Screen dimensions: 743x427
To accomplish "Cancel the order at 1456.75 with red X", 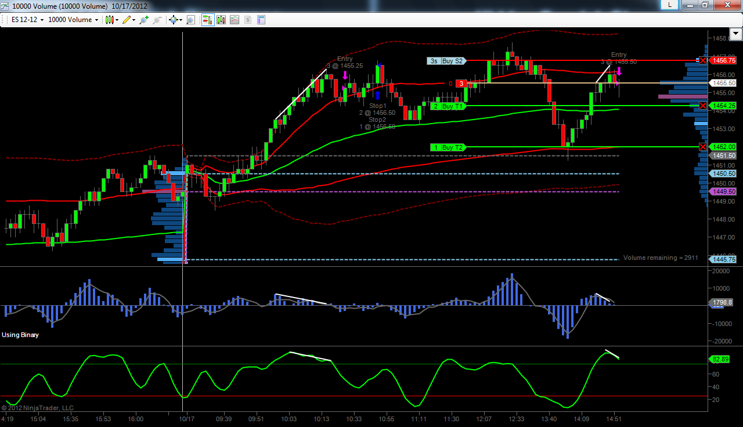I will 703,60.
